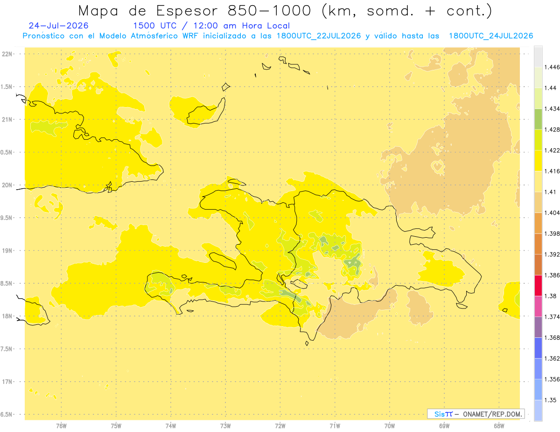The width and height of the screenshot is (560, 432).
Task: Select the blue 1.362–1.368 colorbar swatch
Action: [x=538, y=348]
